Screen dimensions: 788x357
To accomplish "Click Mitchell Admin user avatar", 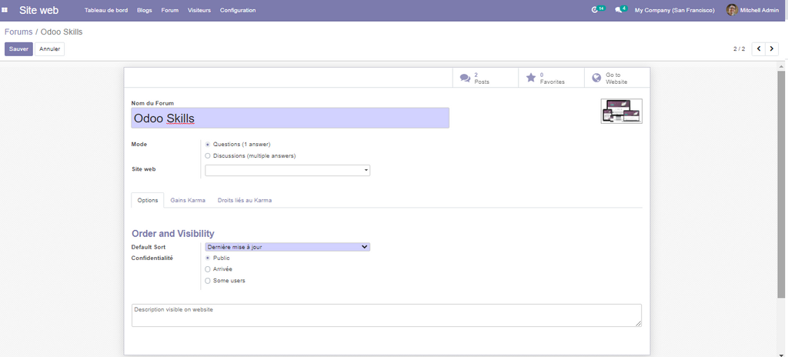I will (732, 10).
